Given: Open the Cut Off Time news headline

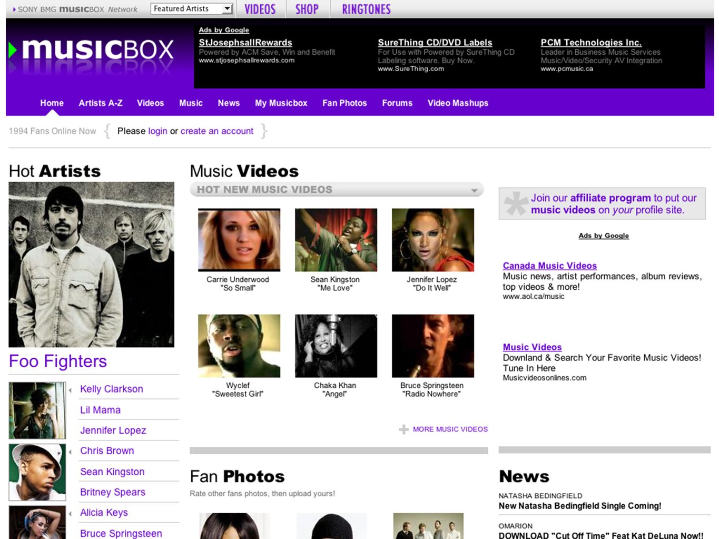Looking at the screenshot, I should (x=601, y=535).
